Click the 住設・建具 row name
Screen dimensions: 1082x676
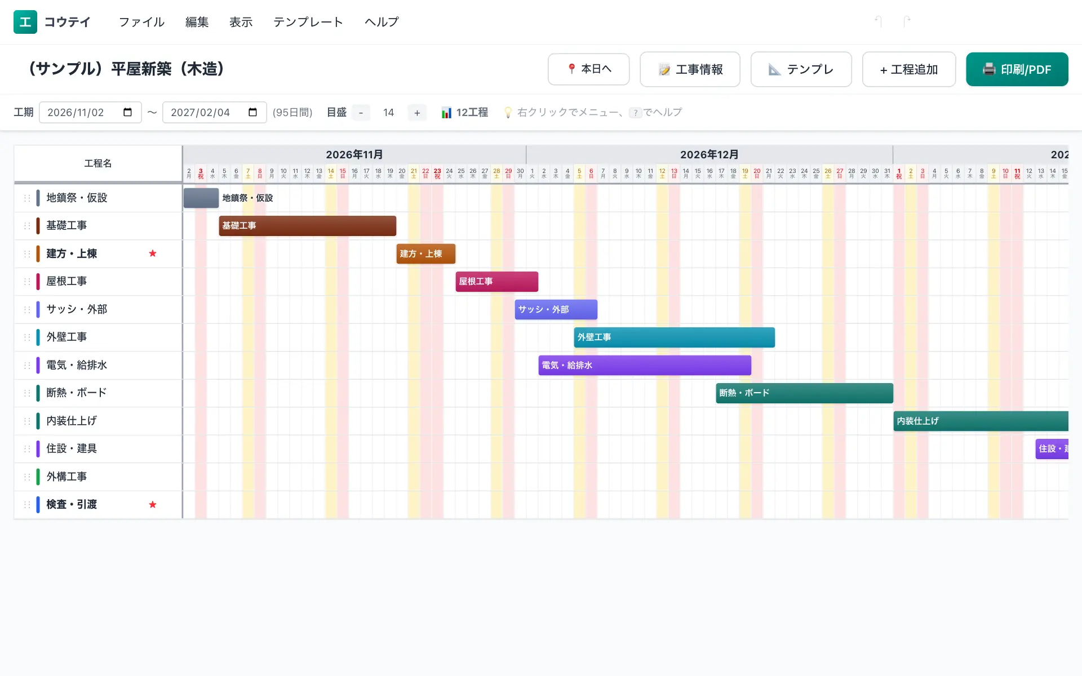[72, 448]
